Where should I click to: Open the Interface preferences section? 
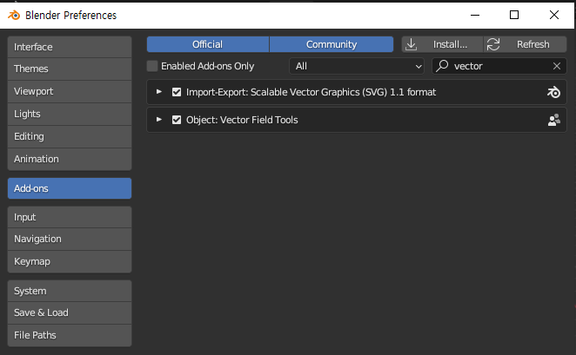point(70,47)
